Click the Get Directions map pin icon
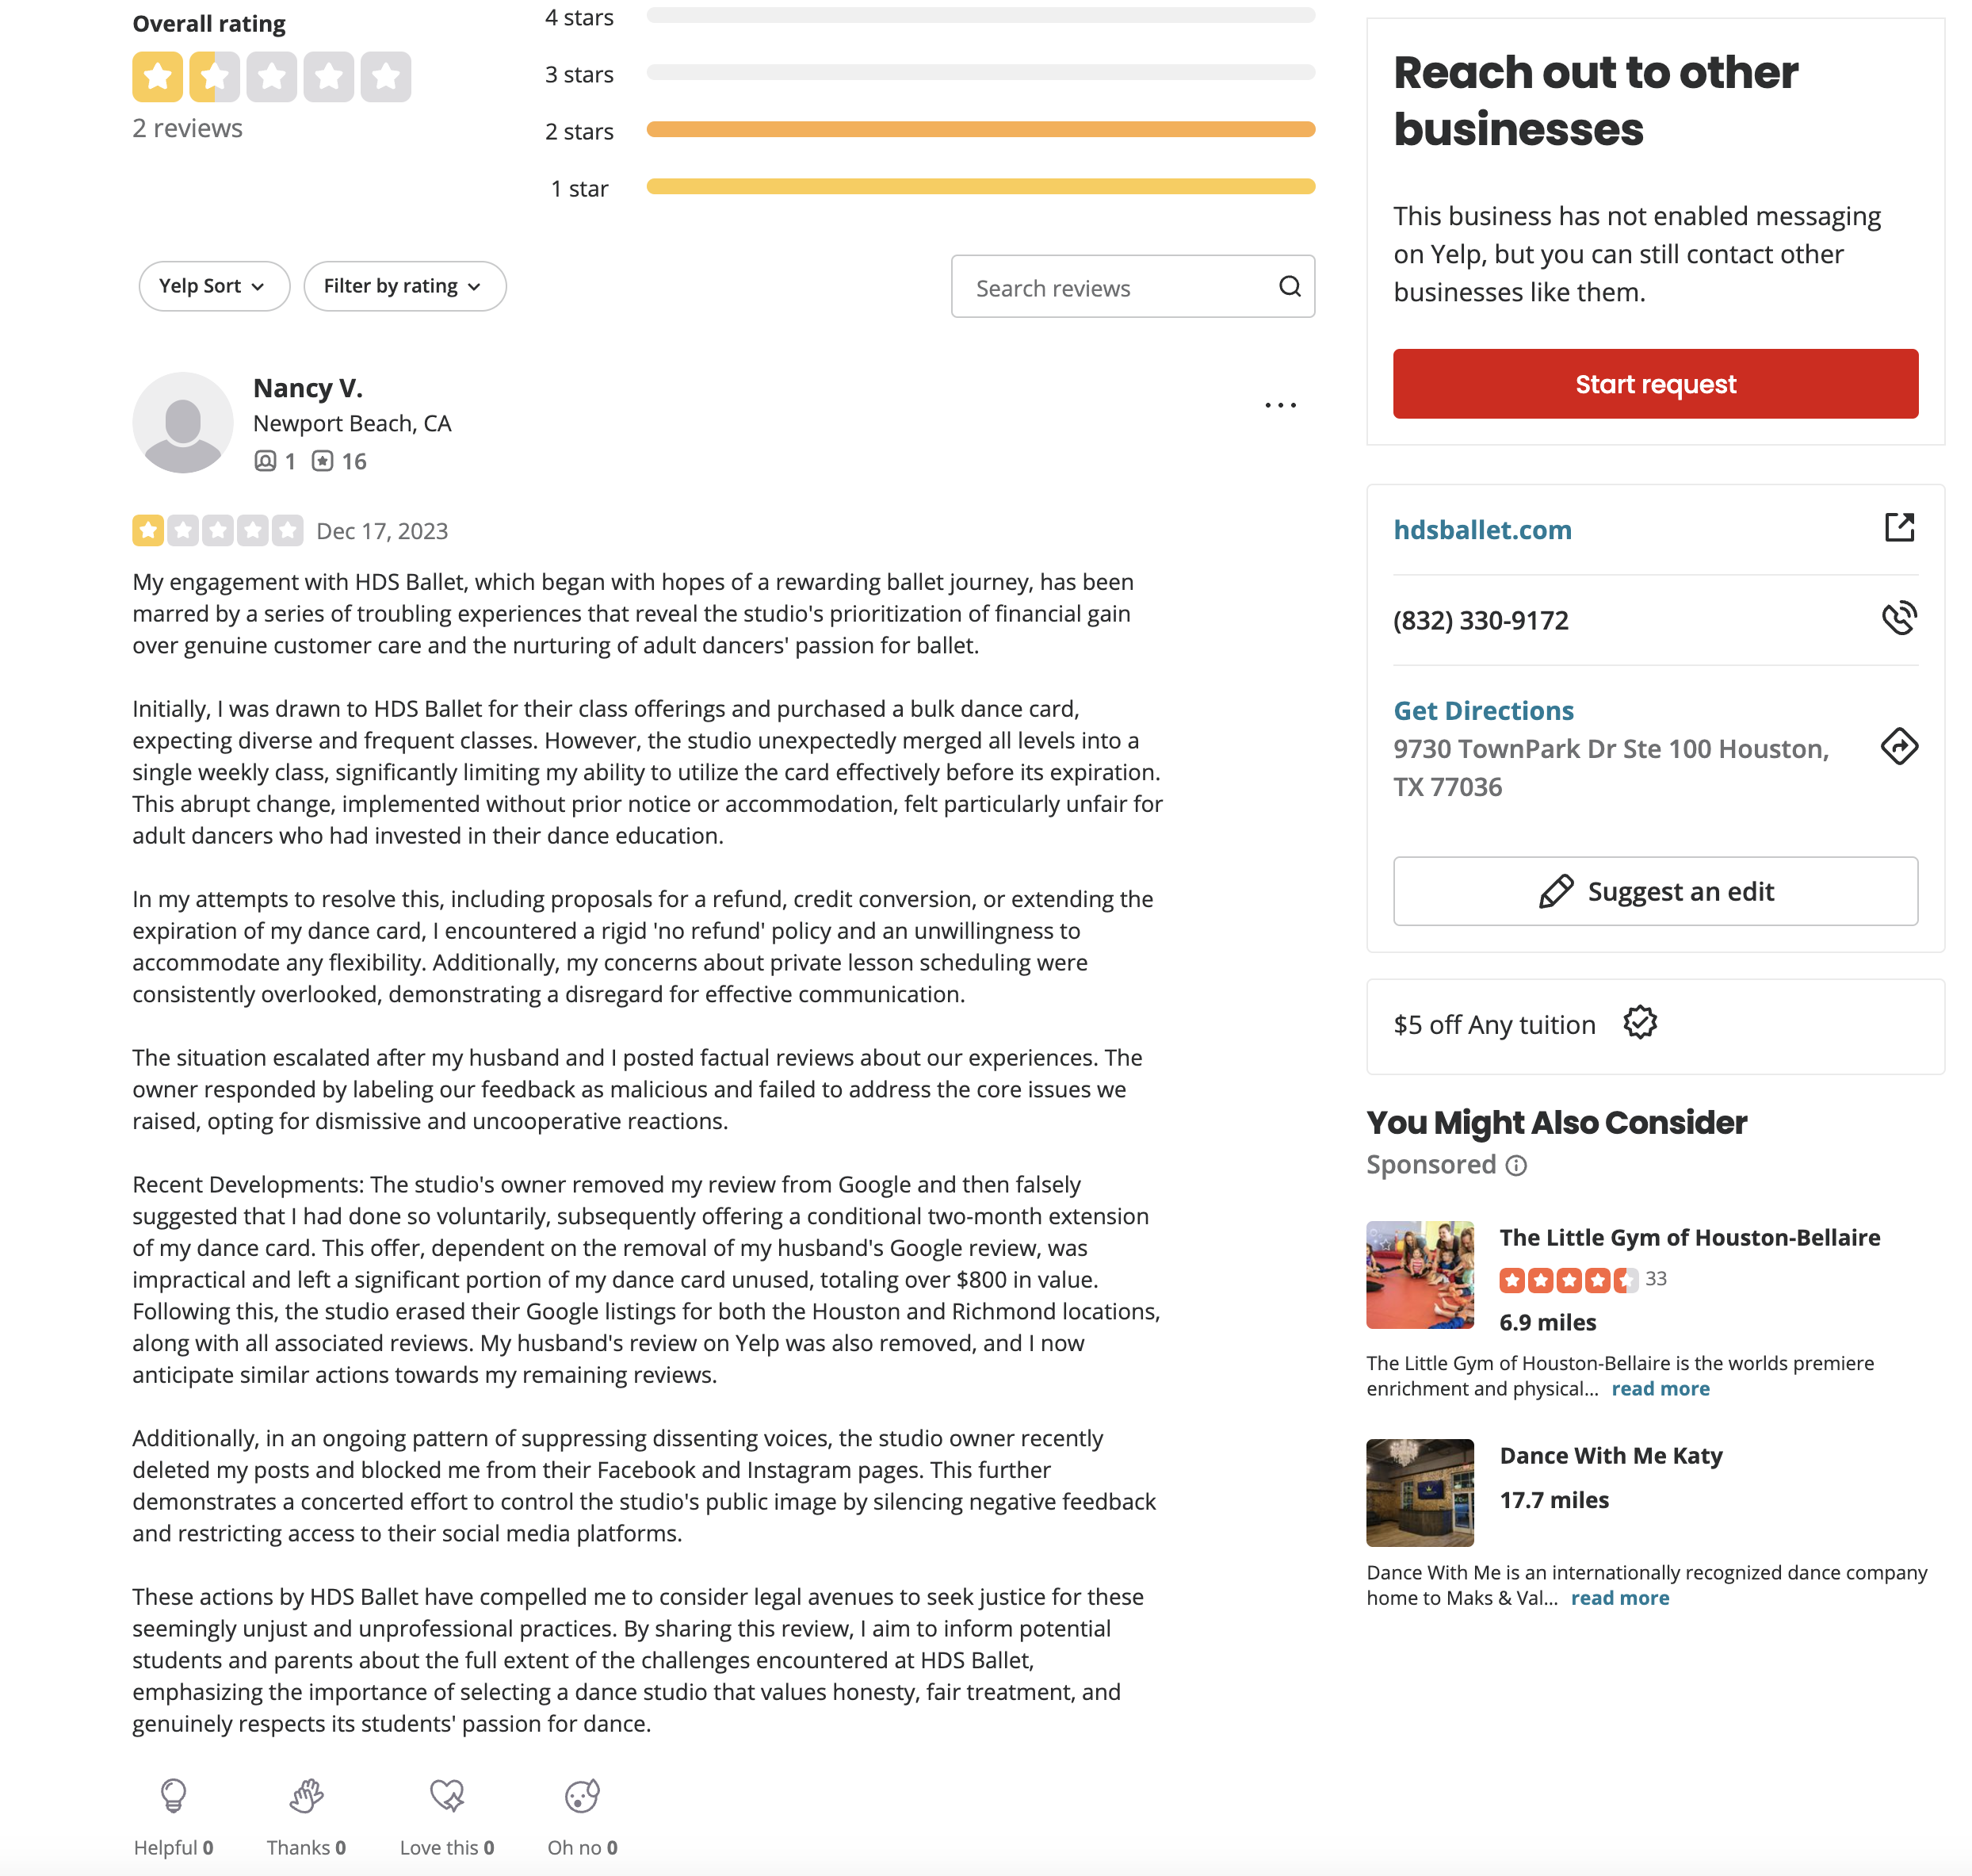 (x=1900, y=748)
